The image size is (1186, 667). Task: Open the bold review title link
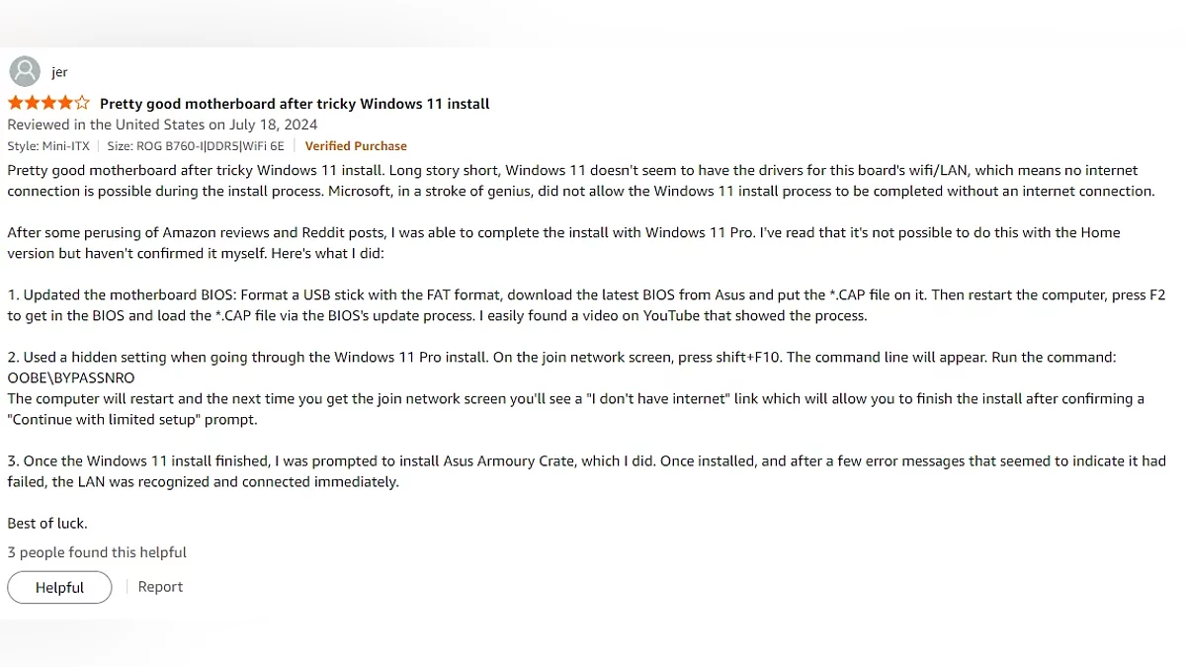(295, 104)
